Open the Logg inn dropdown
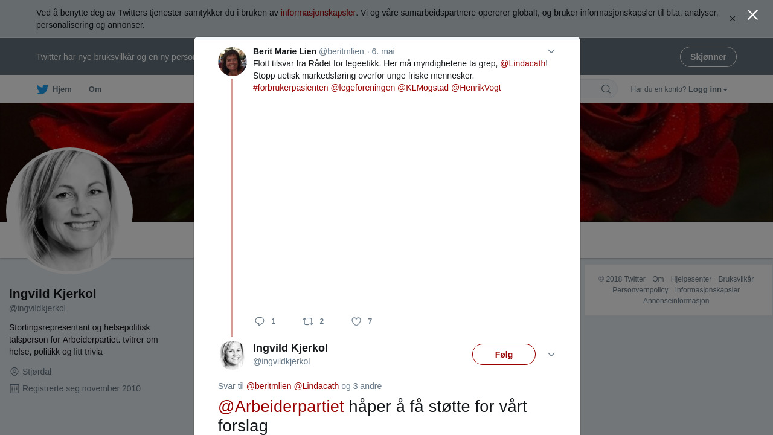 pyautogui.click(x=708, y=89)
